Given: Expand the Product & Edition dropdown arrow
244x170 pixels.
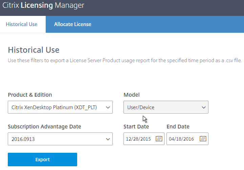Looking at the screenshot, I should 108,107.
